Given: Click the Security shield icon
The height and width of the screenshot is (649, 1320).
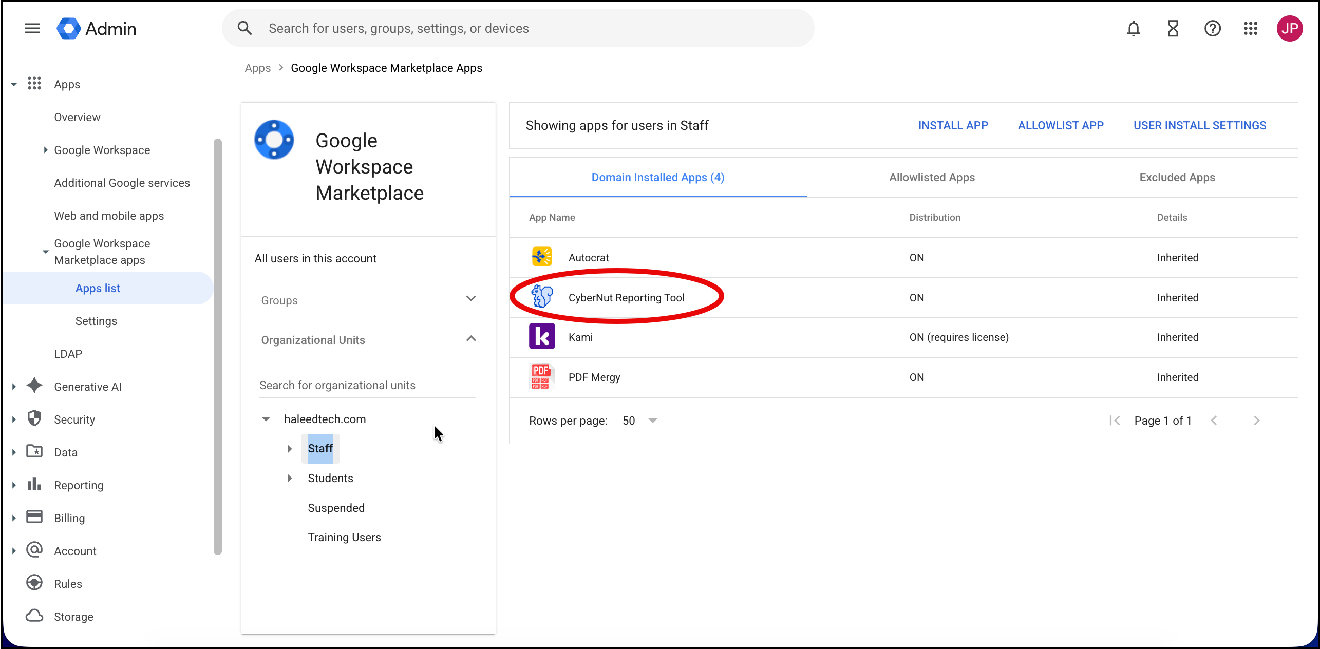Looking at the screenshot, I should point(34,418).
